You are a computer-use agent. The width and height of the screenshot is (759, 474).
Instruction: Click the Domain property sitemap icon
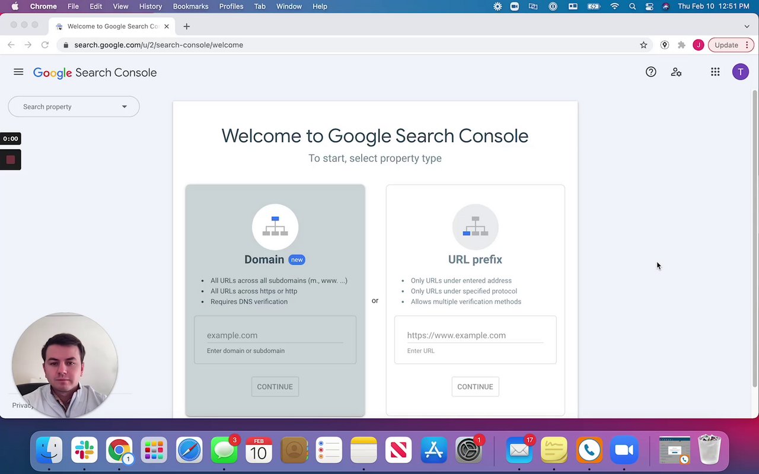pos(275,227)
